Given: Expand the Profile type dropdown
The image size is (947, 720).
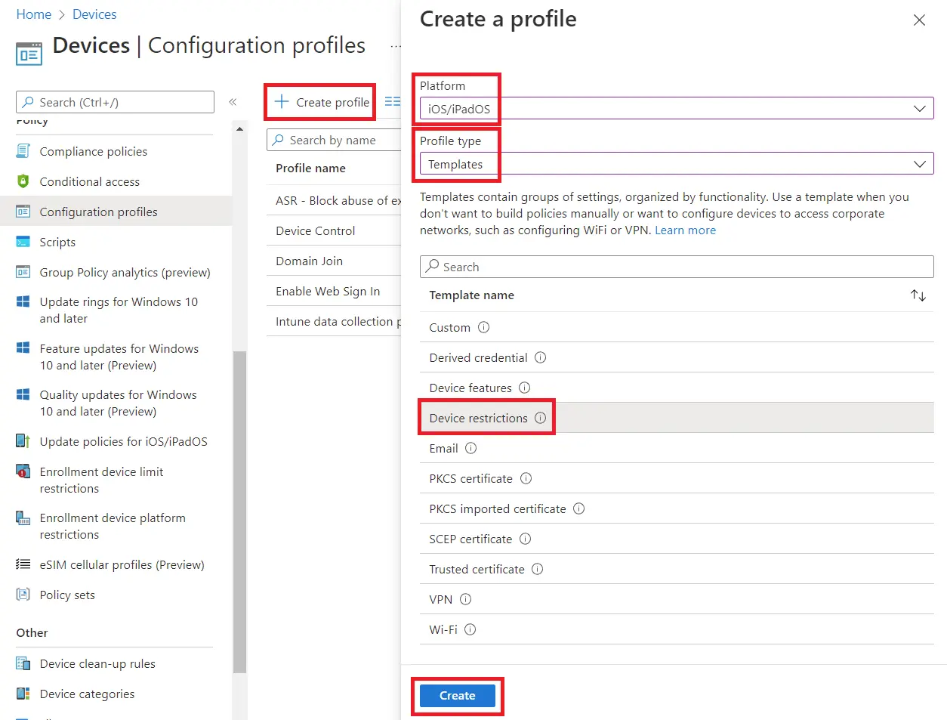Looking at the screenshot, I should click(676, 164).
